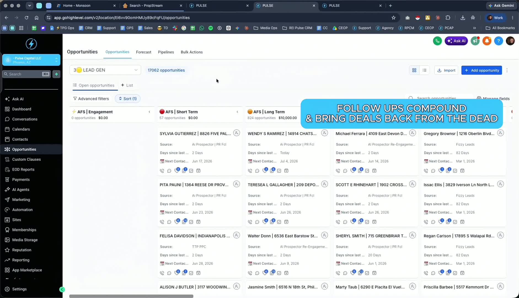Open Conversations in the sidebar
519x298 pixels.
click(25, 119)
